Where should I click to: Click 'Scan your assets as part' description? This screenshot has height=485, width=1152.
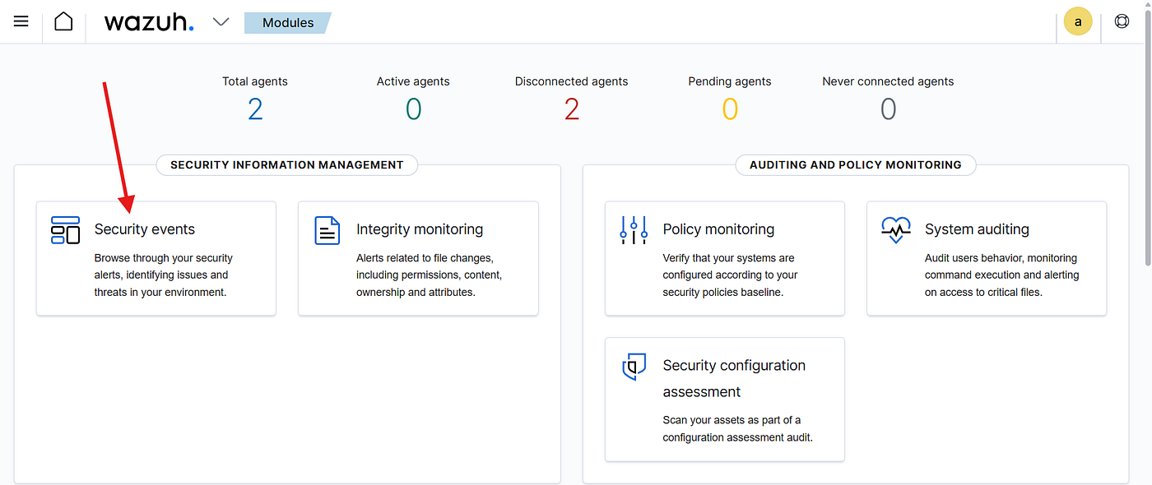pos(738,429)
